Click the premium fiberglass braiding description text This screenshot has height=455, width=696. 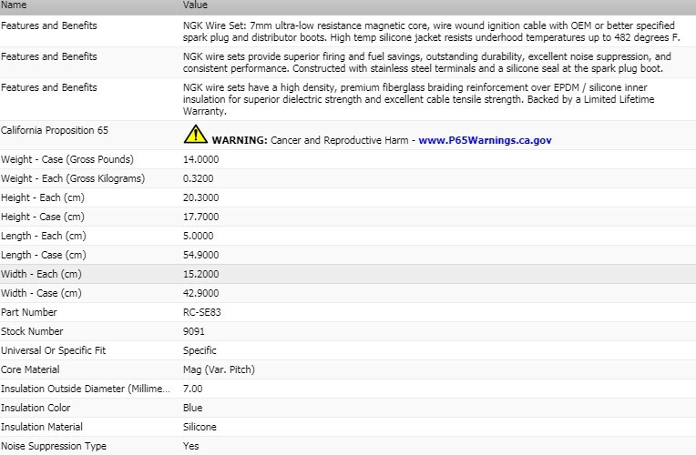click(x=418, y=99)
